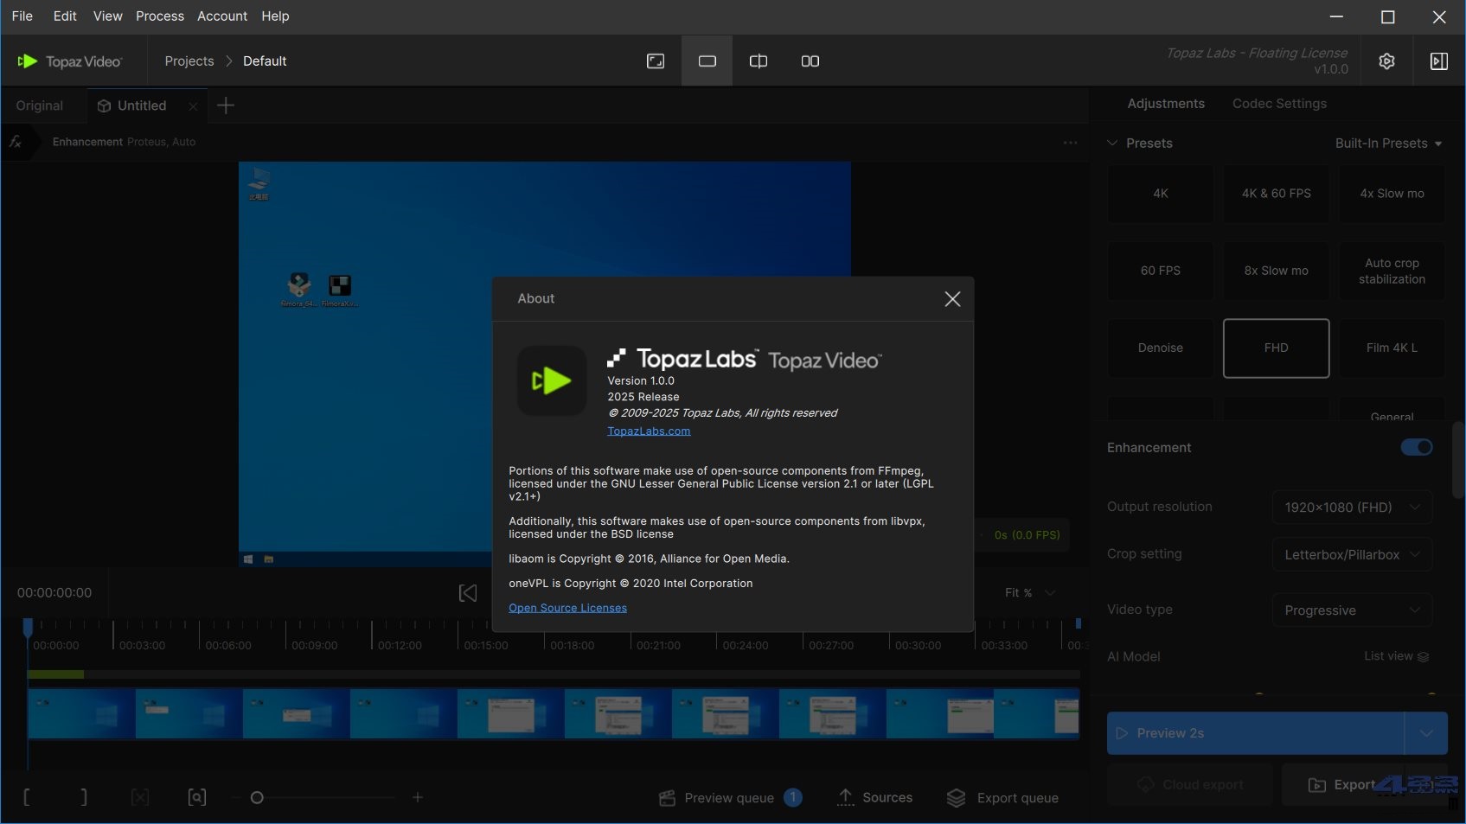Viewport: 1466px width, 824px height.
Task: Expand the Crop setting dropdown
Action: click(1351, 554)
